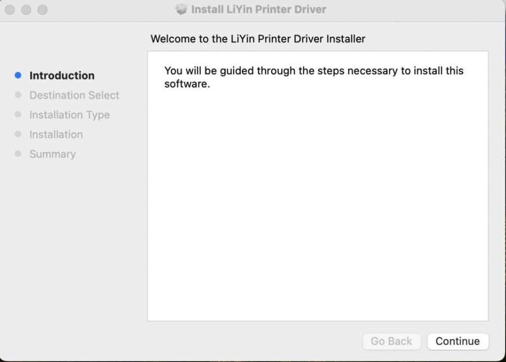
Task: Minimize the installer window
Action: tap(26, 10)
